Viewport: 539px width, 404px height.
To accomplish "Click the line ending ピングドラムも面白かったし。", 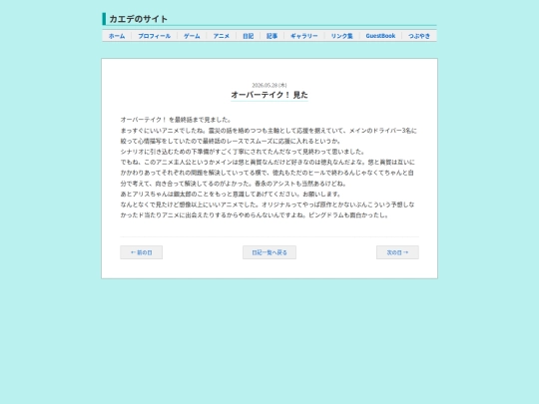I will click(x=255, y=215).
